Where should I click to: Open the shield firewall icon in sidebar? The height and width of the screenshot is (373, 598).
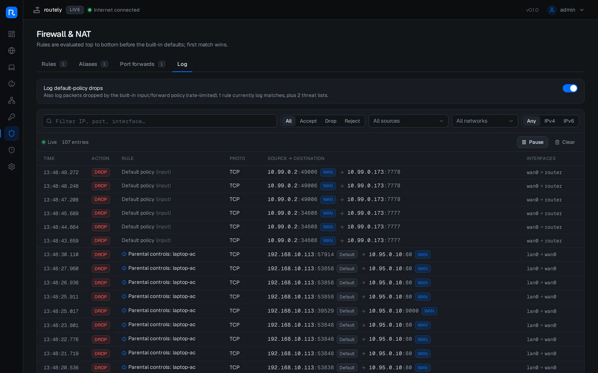(x=12, y=133)
